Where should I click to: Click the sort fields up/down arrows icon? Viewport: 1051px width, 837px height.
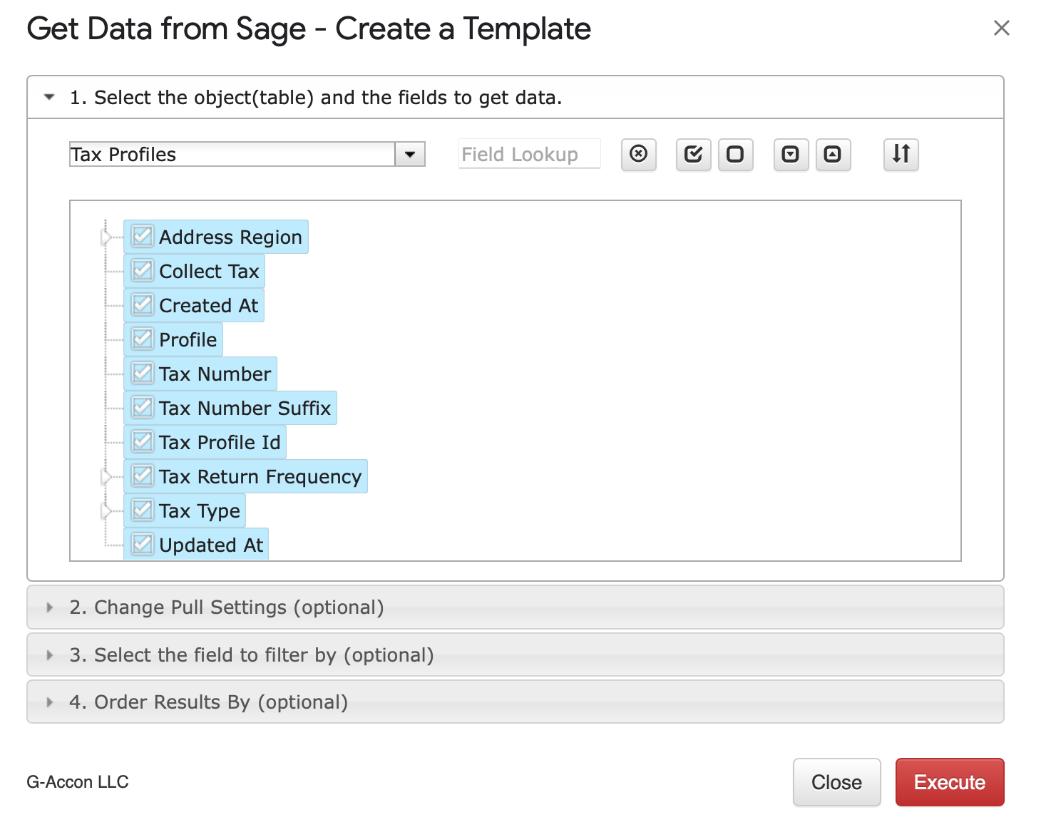pyautogui.click(x=901, y=154)
